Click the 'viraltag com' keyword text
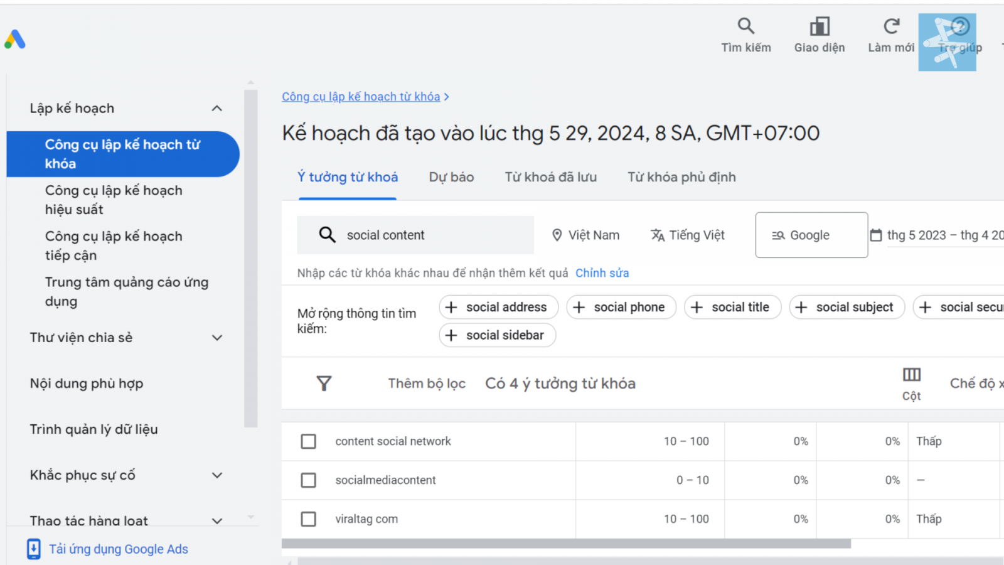Viewport: 1004px width, 565px height. (366, 519)
